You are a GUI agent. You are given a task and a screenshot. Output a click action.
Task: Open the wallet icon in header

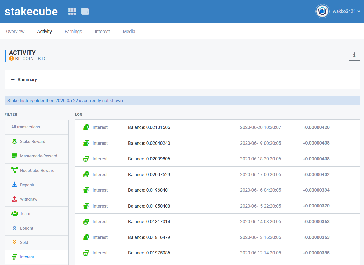85,11
